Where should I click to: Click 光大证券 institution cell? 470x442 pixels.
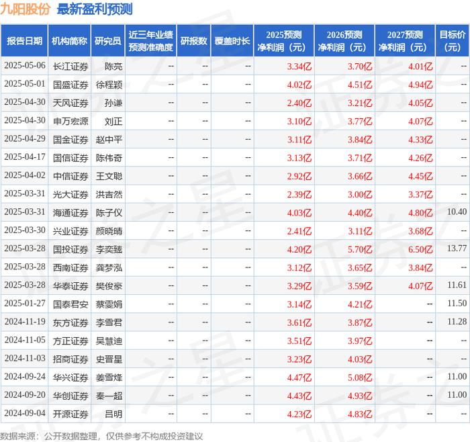coord(70,194)
